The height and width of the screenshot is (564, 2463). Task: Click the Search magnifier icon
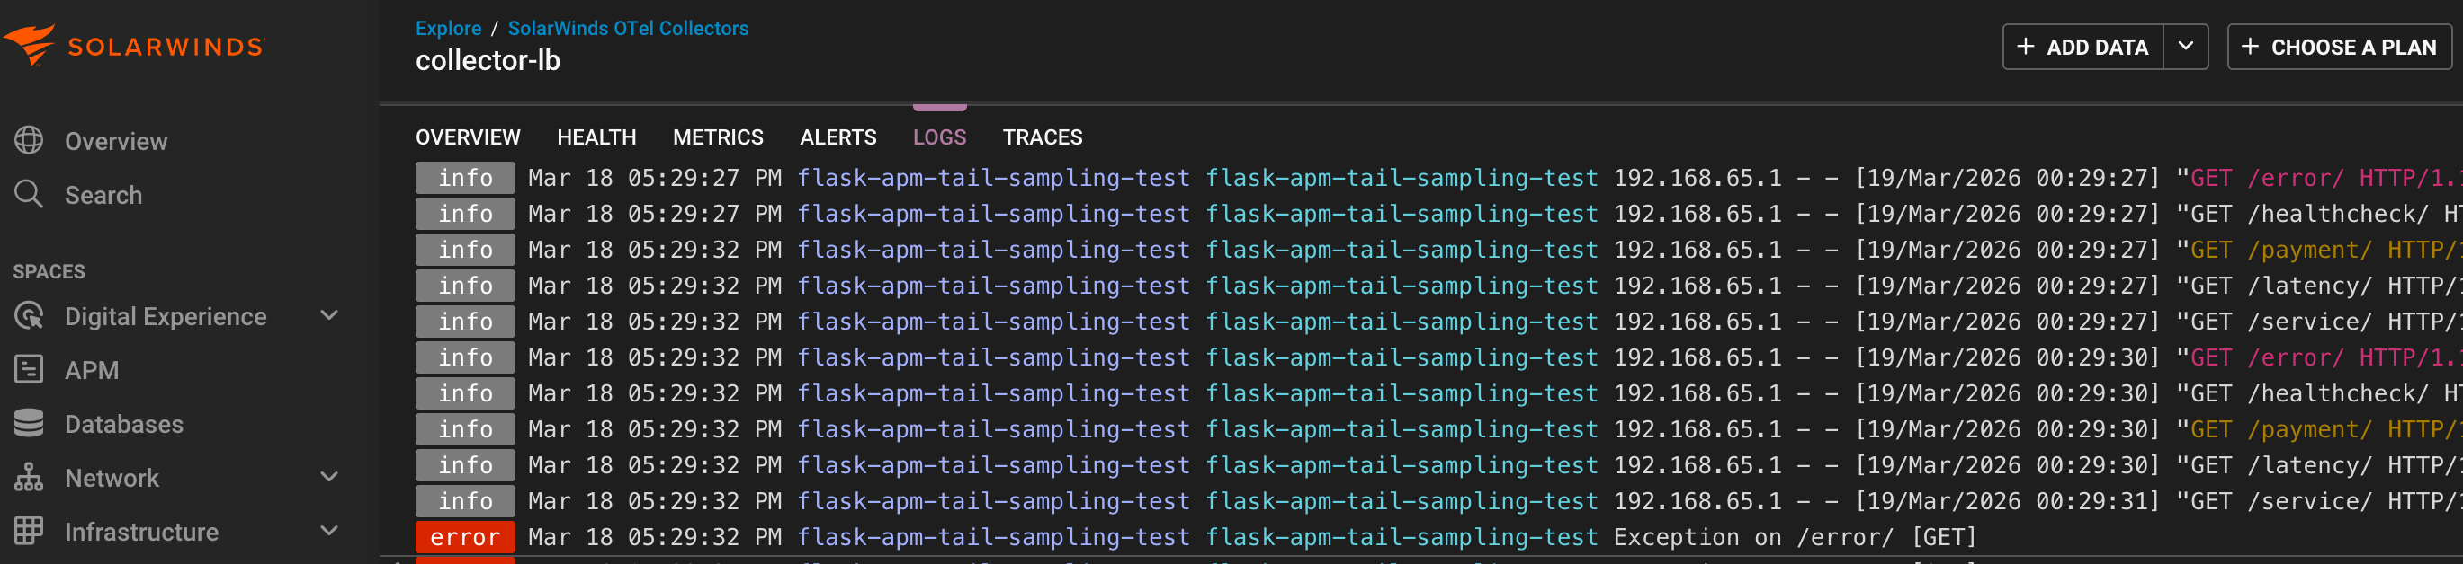(x=29, y=194)
